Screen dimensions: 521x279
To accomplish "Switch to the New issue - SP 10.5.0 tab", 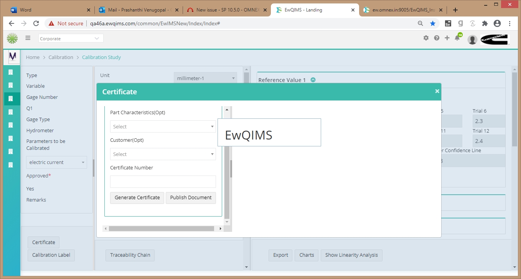I will (226, 10).
